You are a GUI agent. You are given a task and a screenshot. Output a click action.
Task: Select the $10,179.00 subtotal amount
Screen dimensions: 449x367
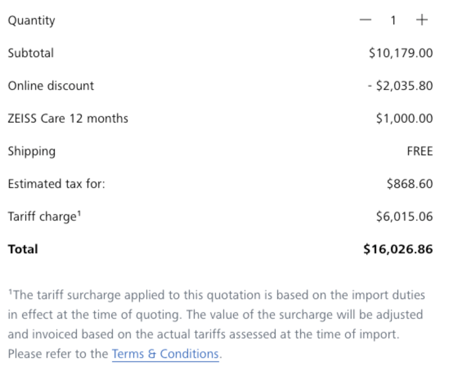[x=401, y=53]
